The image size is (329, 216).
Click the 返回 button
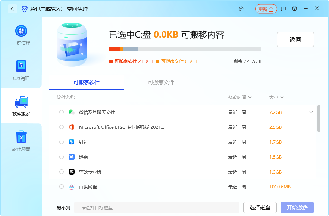[x=295, y=40]
